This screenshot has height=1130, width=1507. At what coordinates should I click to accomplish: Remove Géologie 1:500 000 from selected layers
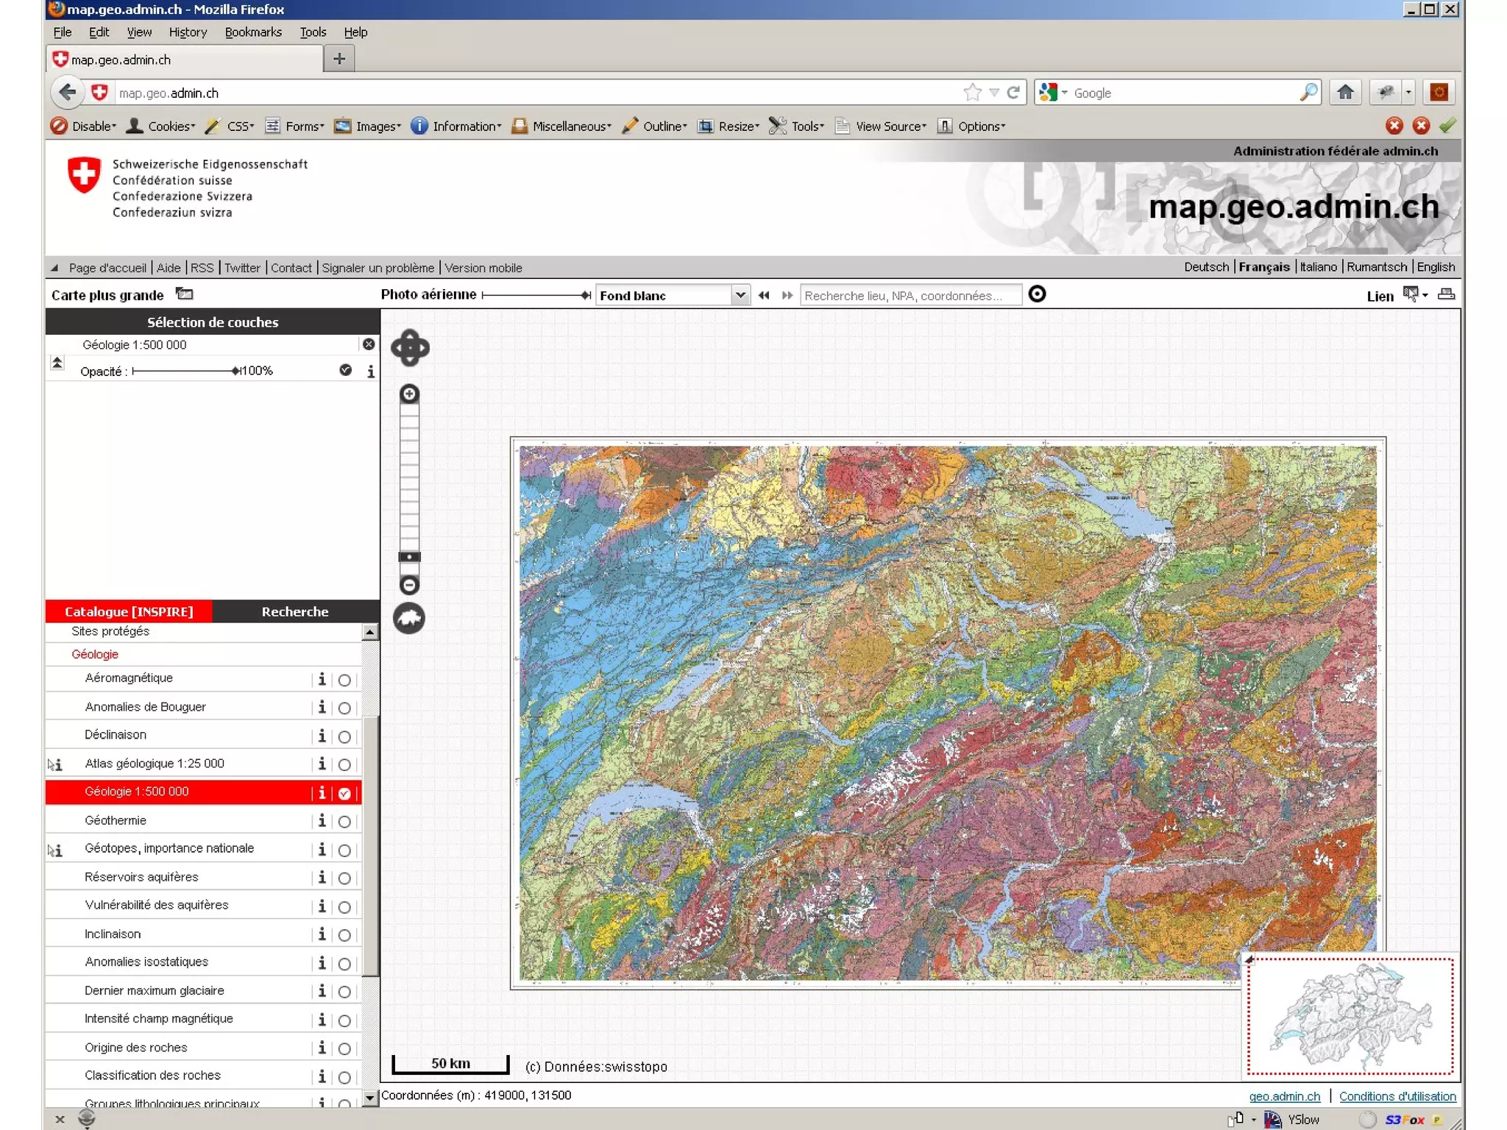(x=369, y=344)
